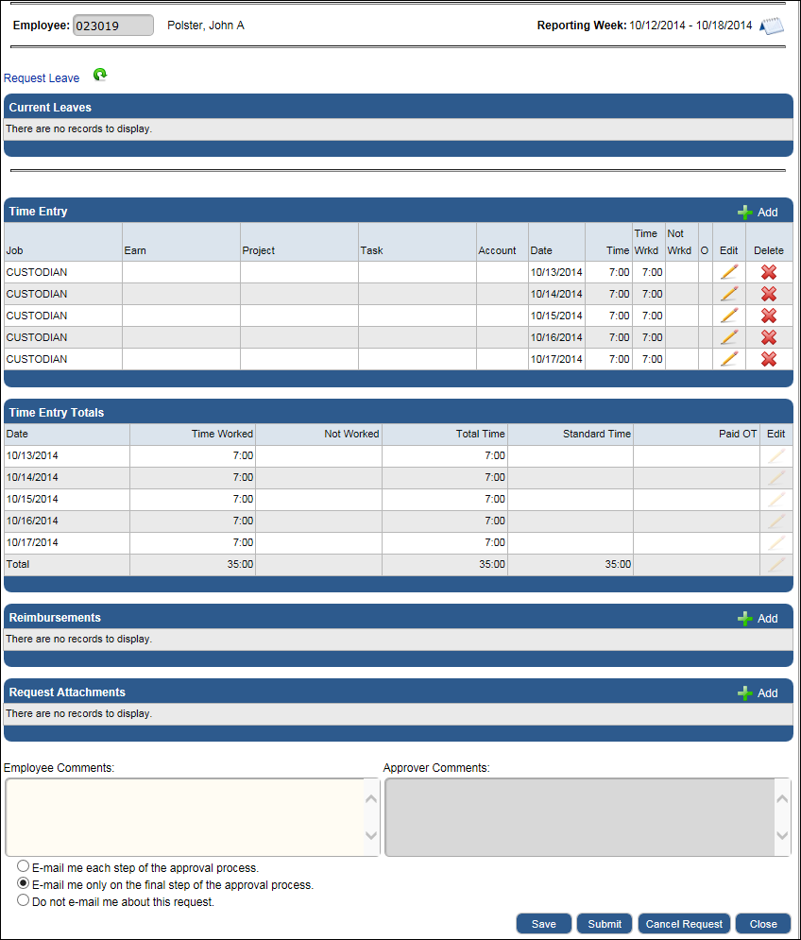Edit the 10/13/2014 custodian time entry
801x940 pixels.
pyautogui.click(x=728, y=272)
